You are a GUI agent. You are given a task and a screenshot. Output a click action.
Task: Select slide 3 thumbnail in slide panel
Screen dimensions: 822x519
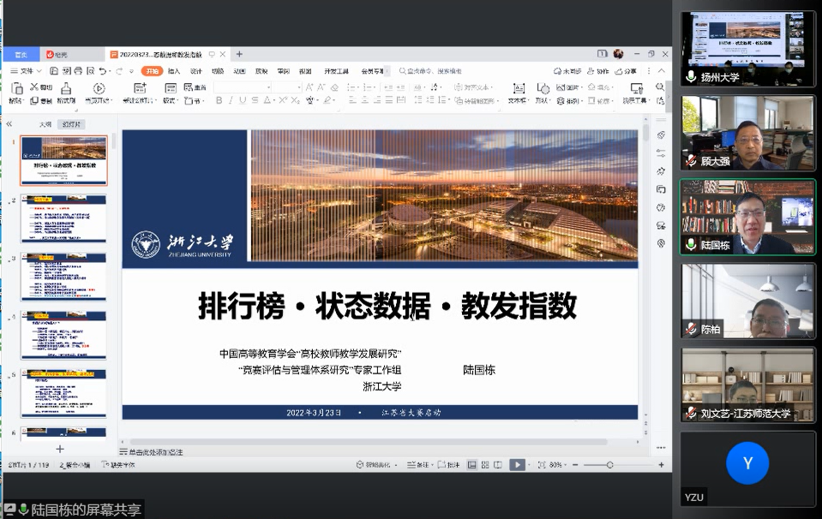tap(63, 276)
